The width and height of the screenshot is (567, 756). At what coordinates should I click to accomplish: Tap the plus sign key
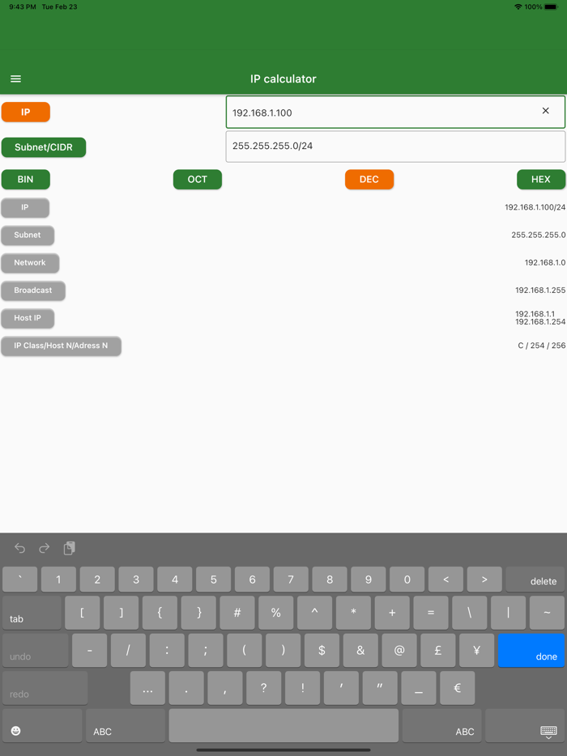coord(392,613)
